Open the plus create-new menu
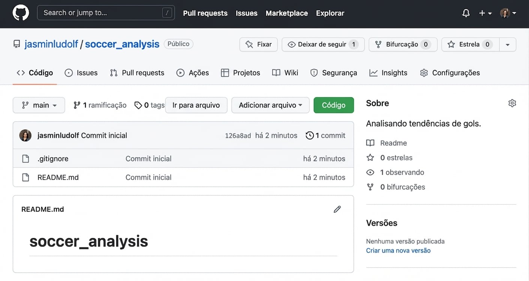Viewport: 529px width, 281px height. [485, 13]
